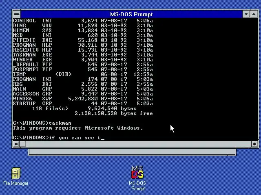Screen dimensions: 261x195
Task: Click the STARTUP GRP file row
Action: (83, 104)
